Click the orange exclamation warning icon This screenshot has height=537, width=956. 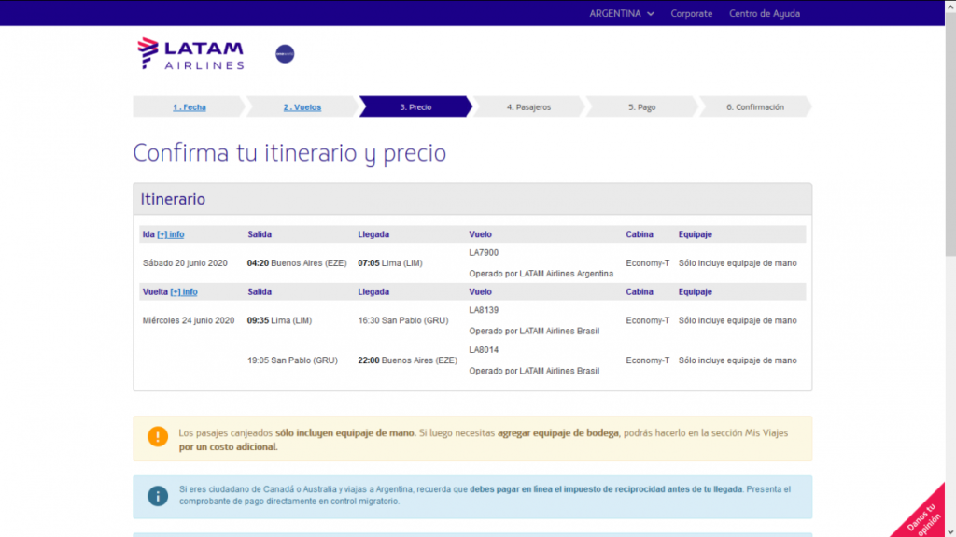[158, 436]
